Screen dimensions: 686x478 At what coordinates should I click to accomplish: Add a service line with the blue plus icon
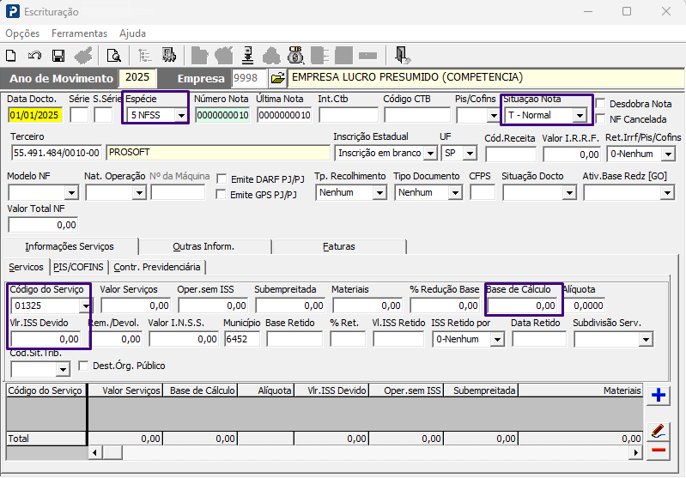tap(658, 396)
